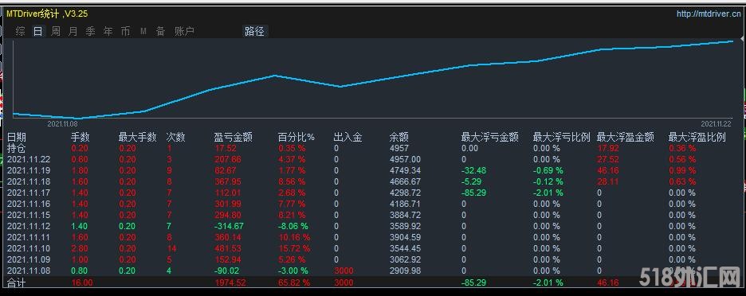
Task: Select the 2021.11.22 date row
Action: pos(29,159)
